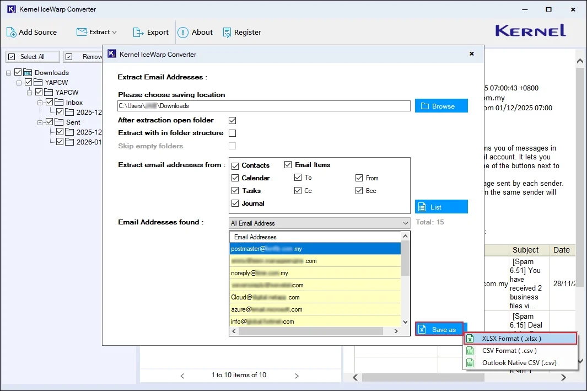Pick CSV Format (.csv) option

509,351
